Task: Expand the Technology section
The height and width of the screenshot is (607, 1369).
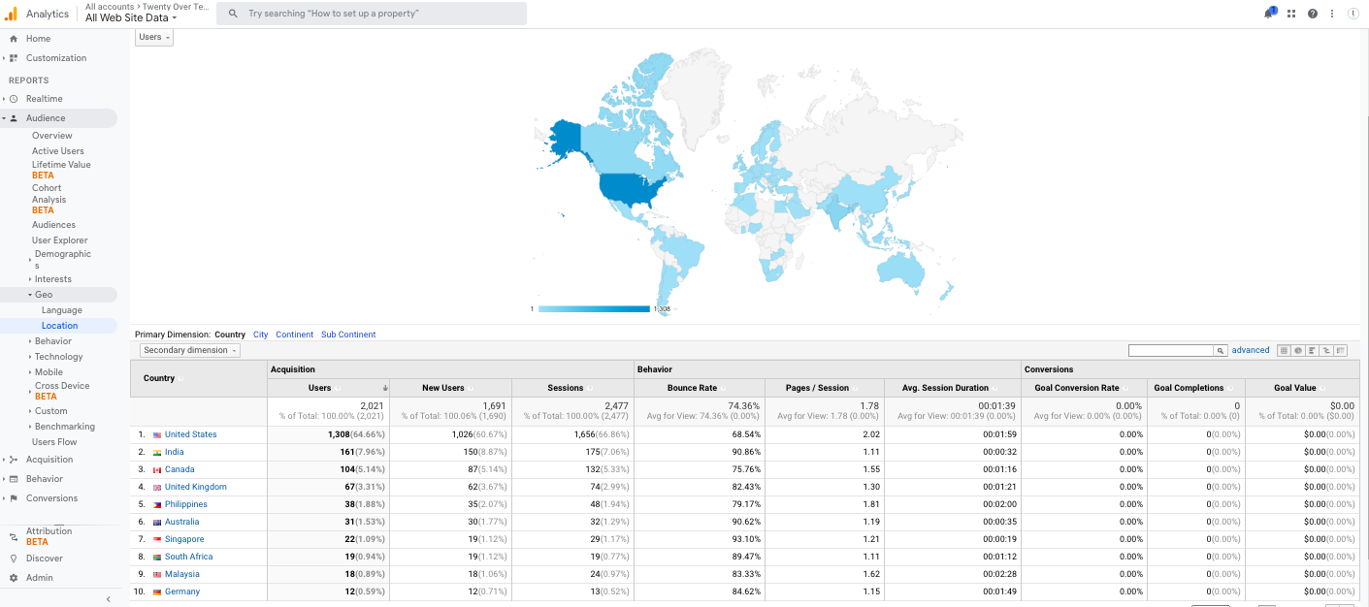Action: click(58, 357)
